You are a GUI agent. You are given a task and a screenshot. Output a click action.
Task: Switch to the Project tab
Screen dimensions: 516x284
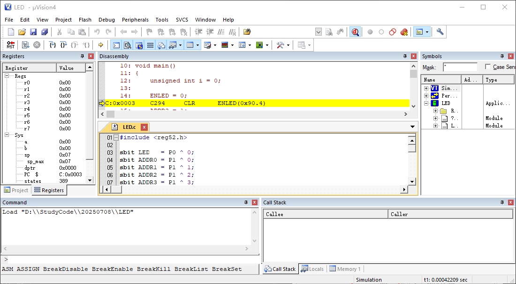tap(16, 190)
